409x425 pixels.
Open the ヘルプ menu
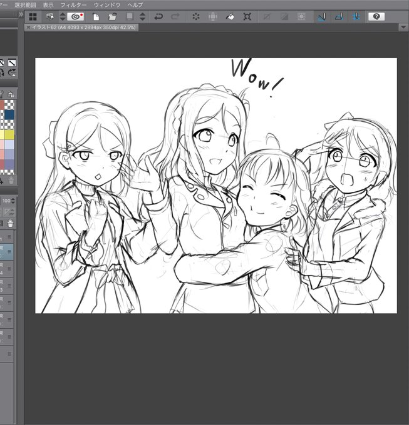pos(135,5)
